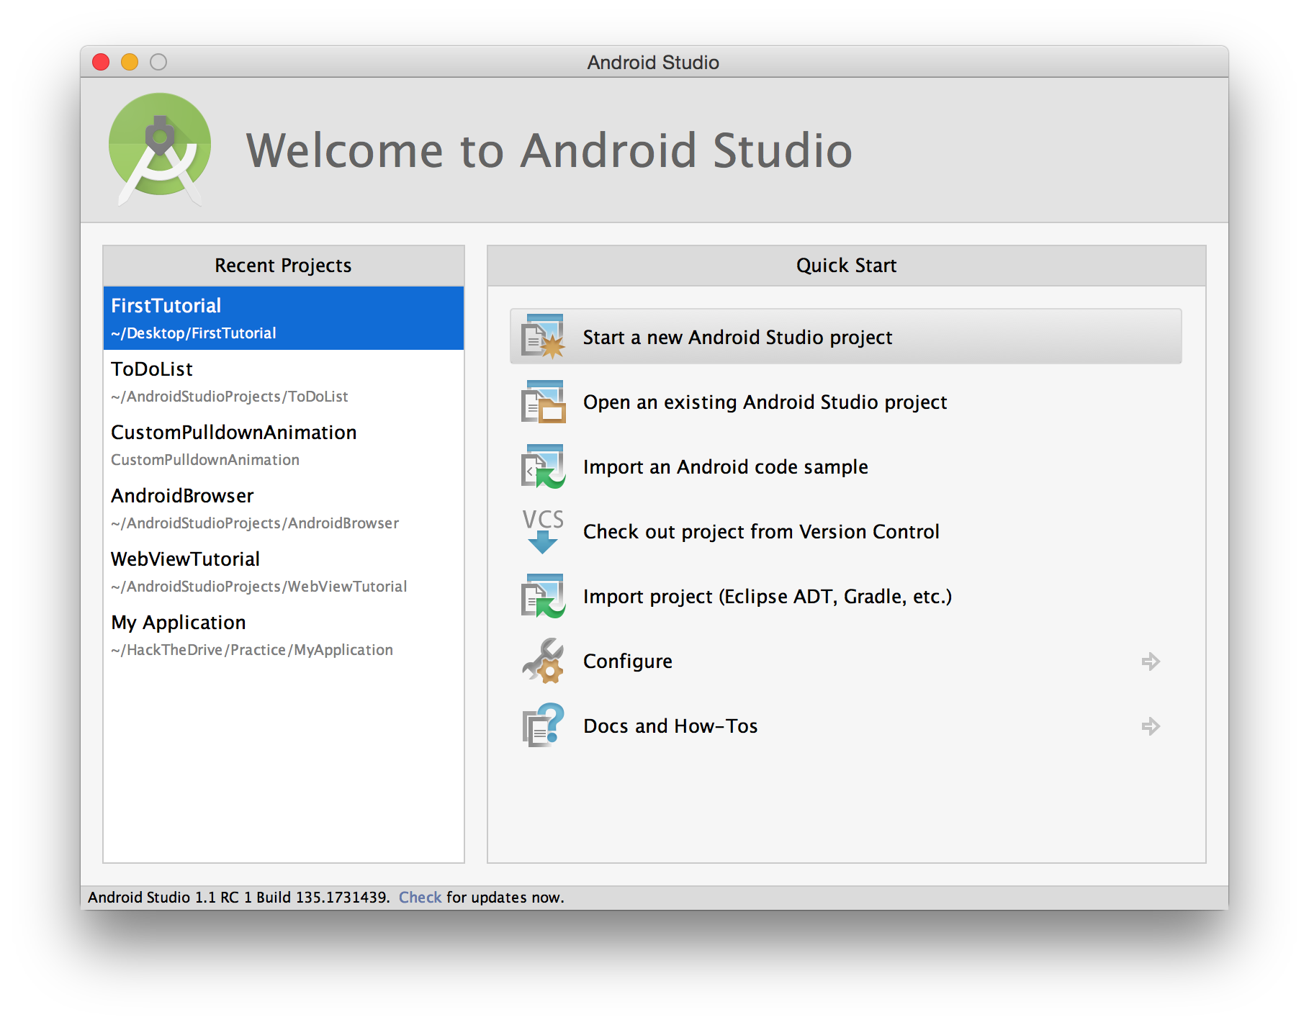Click the new project icon with starburst
Image resolution: width=1309 pixels, height=1025 pixels.
[543, 337]
